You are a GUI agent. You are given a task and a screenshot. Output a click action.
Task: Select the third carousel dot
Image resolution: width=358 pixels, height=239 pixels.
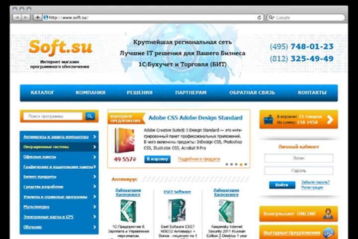click(236, 164)
